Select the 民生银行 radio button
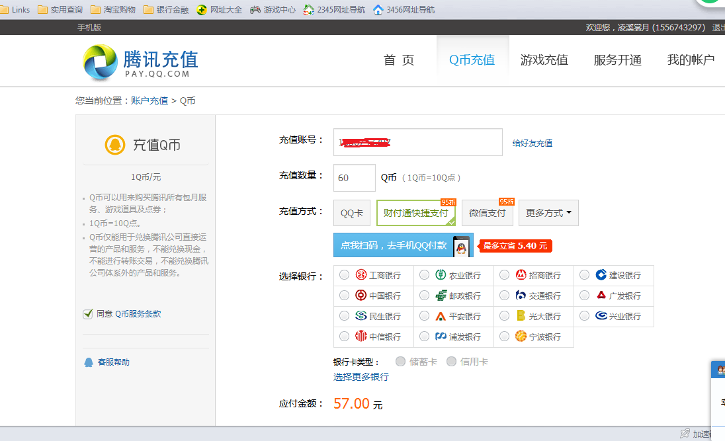The width and height of the screenshot is (725, 441). 344,316
